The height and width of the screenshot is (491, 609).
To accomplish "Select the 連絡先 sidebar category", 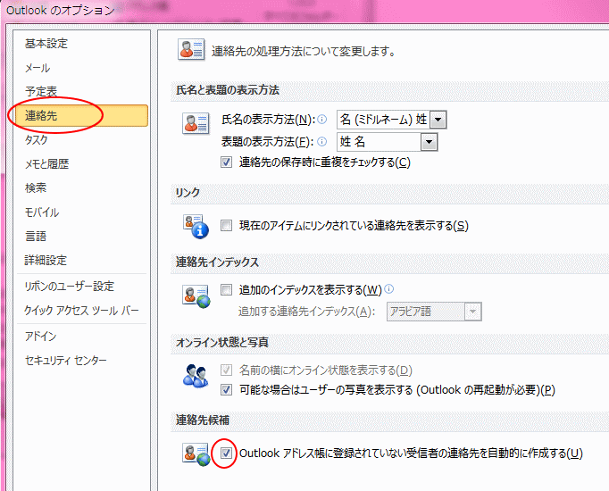I will [x=82, y=115].
